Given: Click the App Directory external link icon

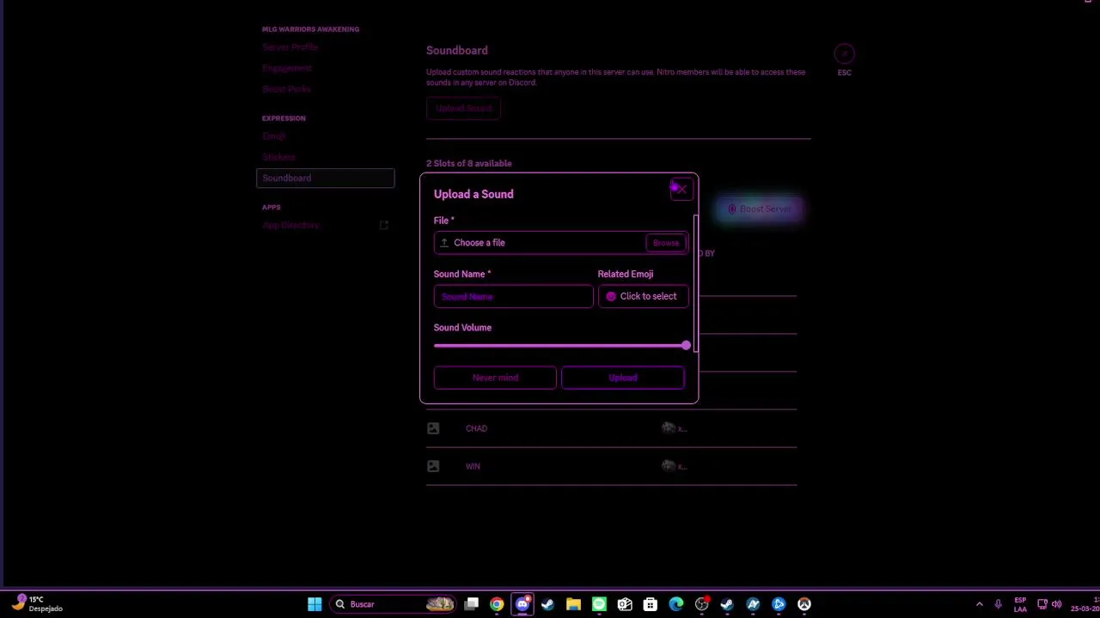Looking at the screenshot, I should click(x=383, y=225).
